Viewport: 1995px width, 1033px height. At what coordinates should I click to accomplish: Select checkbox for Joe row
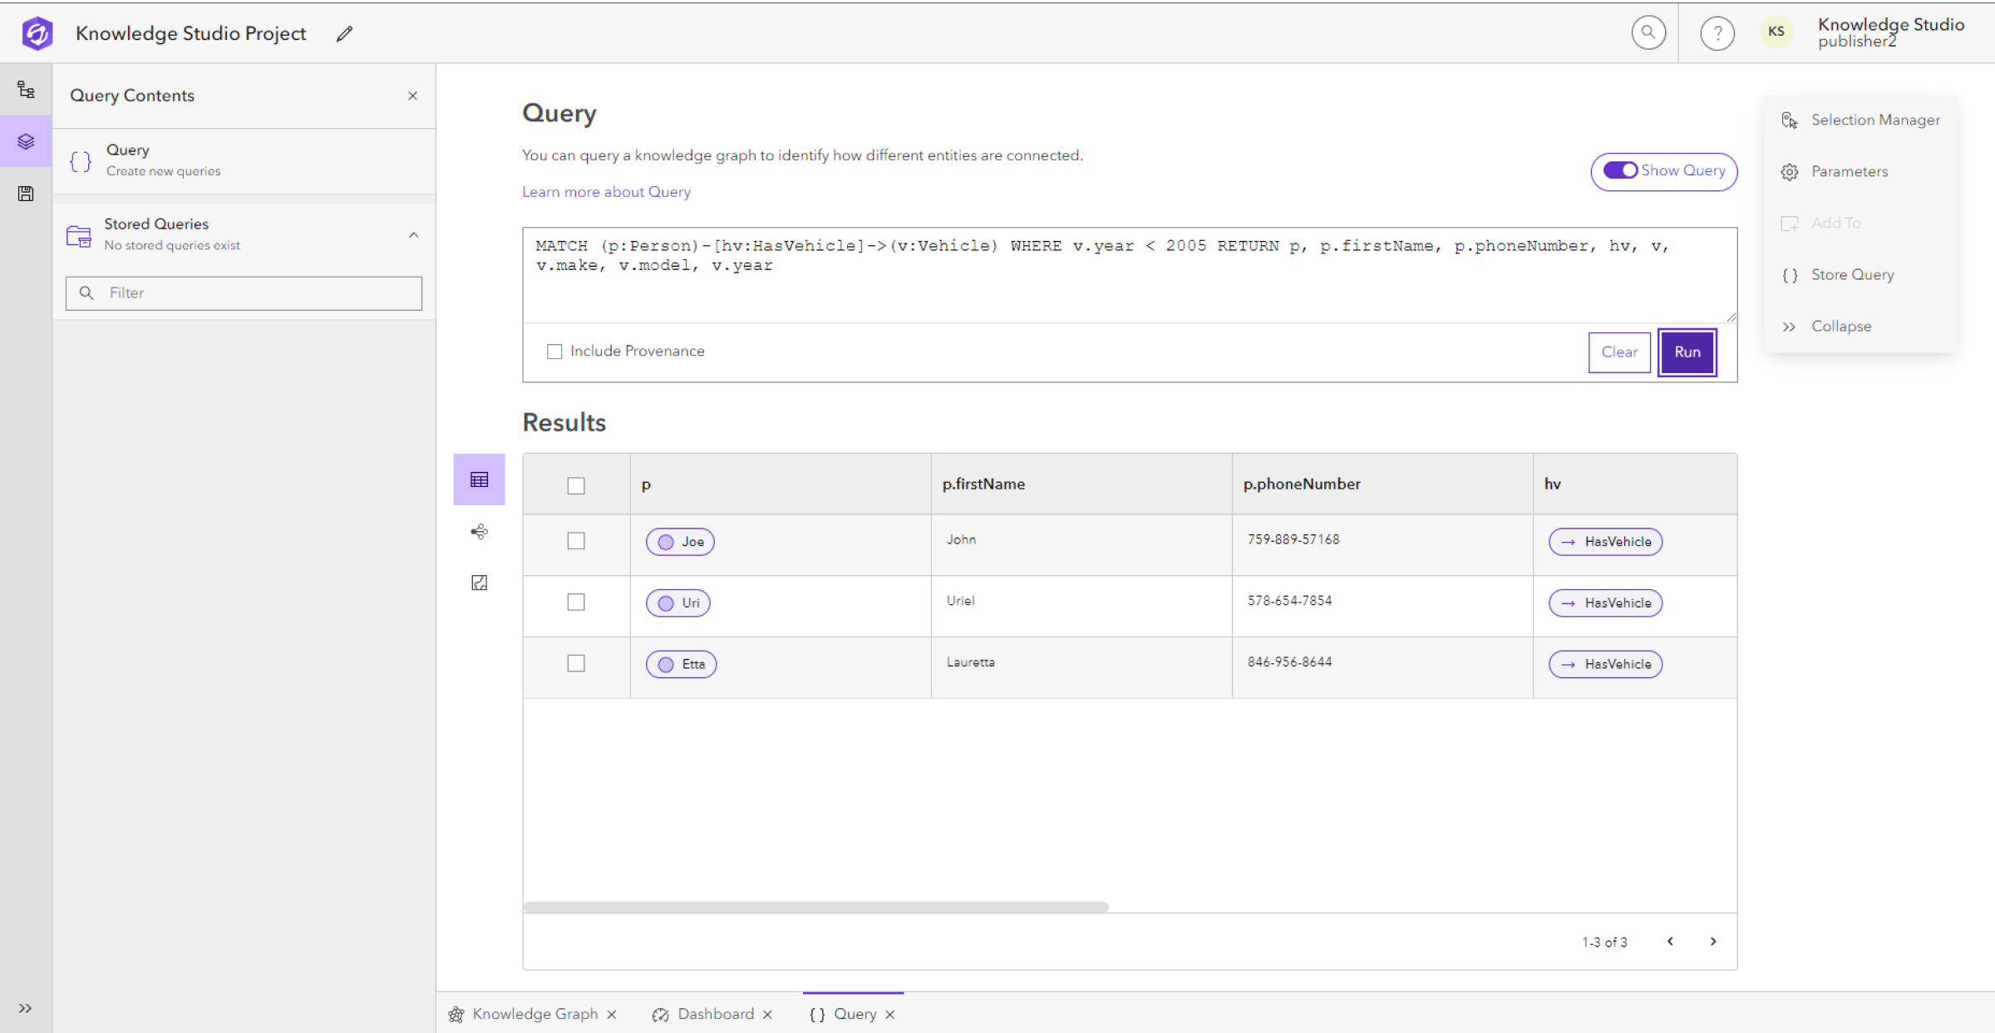point(576,540)
